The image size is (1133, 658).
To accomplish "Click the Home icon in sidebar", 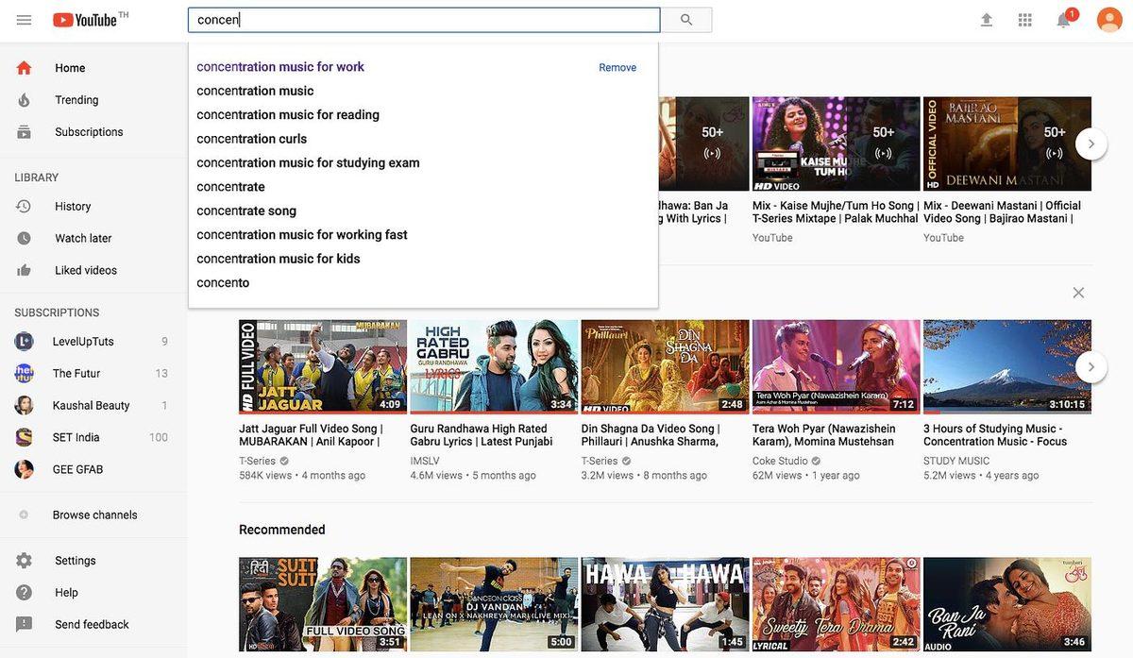I will click(24, 68).
